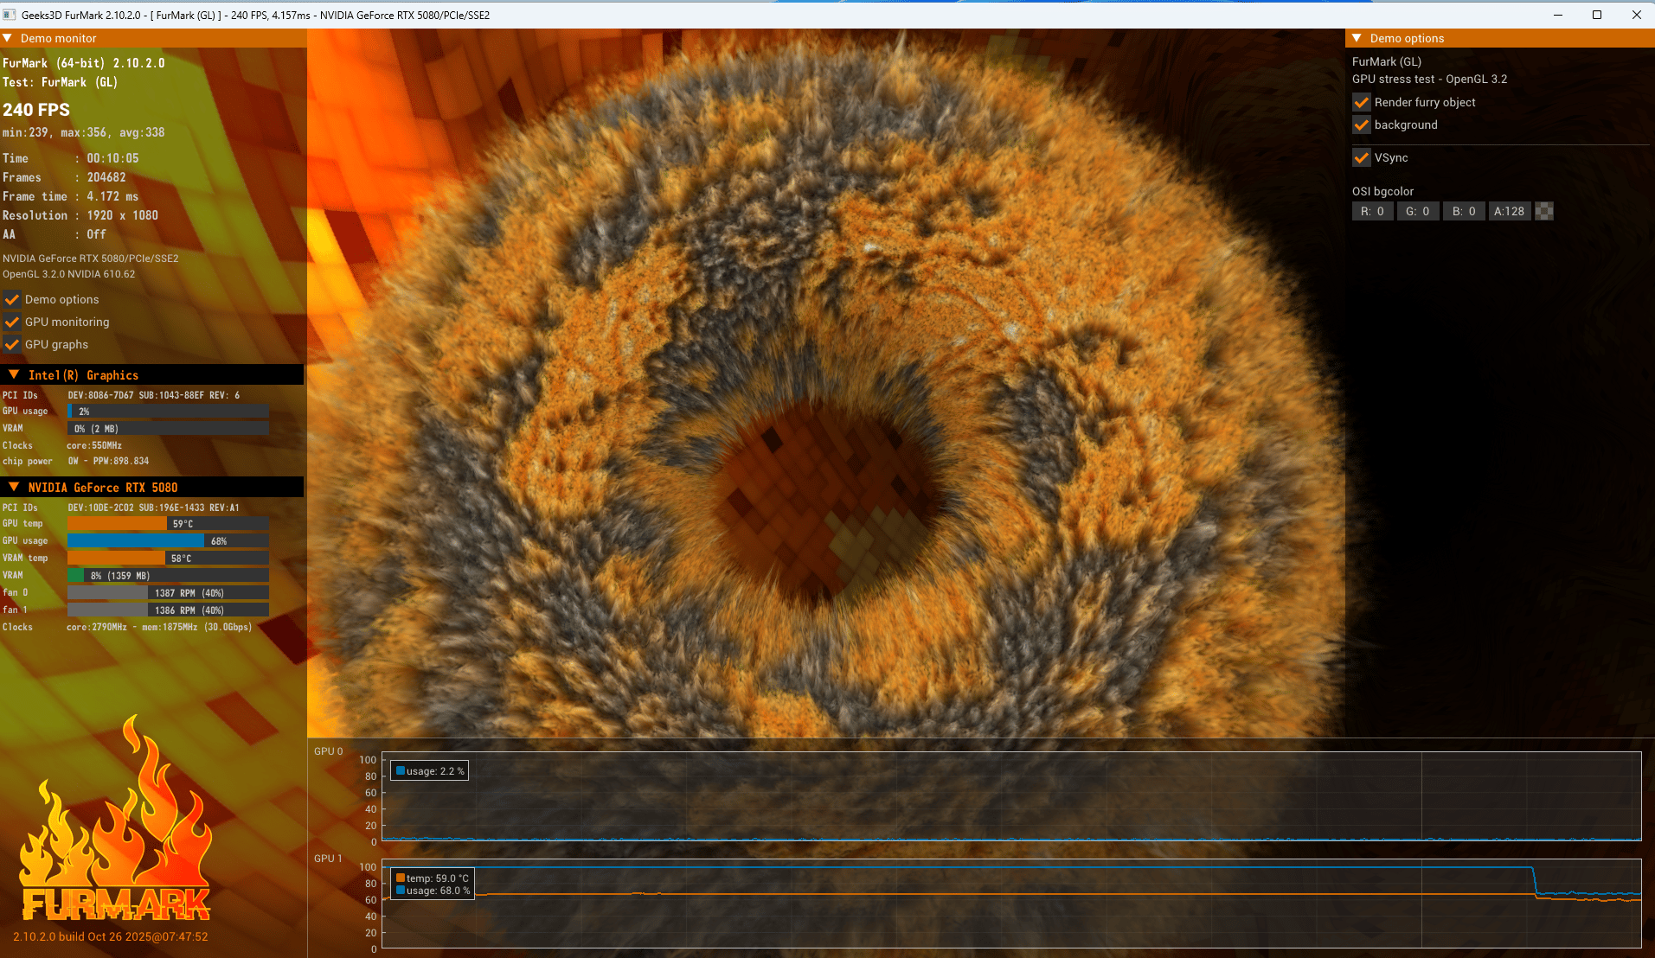The height and width of the screenshot is (958, 1655).
Task: Click the NVIDIA GPU usage bar at 68%
Action: coord(168,540)
